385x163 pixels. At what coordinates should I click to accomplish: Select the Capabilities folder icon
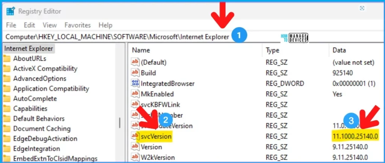click(x=7, y=109)
